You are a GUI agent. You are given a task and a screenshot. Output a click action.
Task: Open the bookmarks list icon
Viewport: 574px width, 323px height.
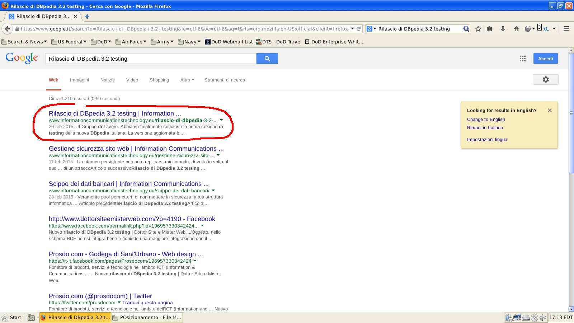click(x=489, y=29)
